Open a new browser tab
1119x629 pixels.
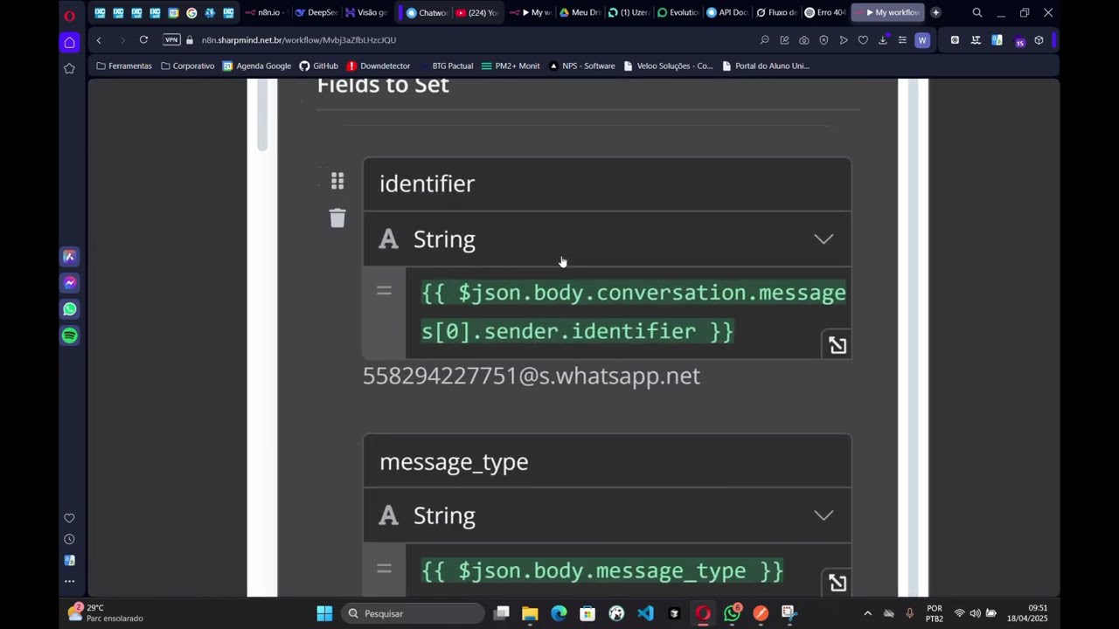(x=935, y=13)
